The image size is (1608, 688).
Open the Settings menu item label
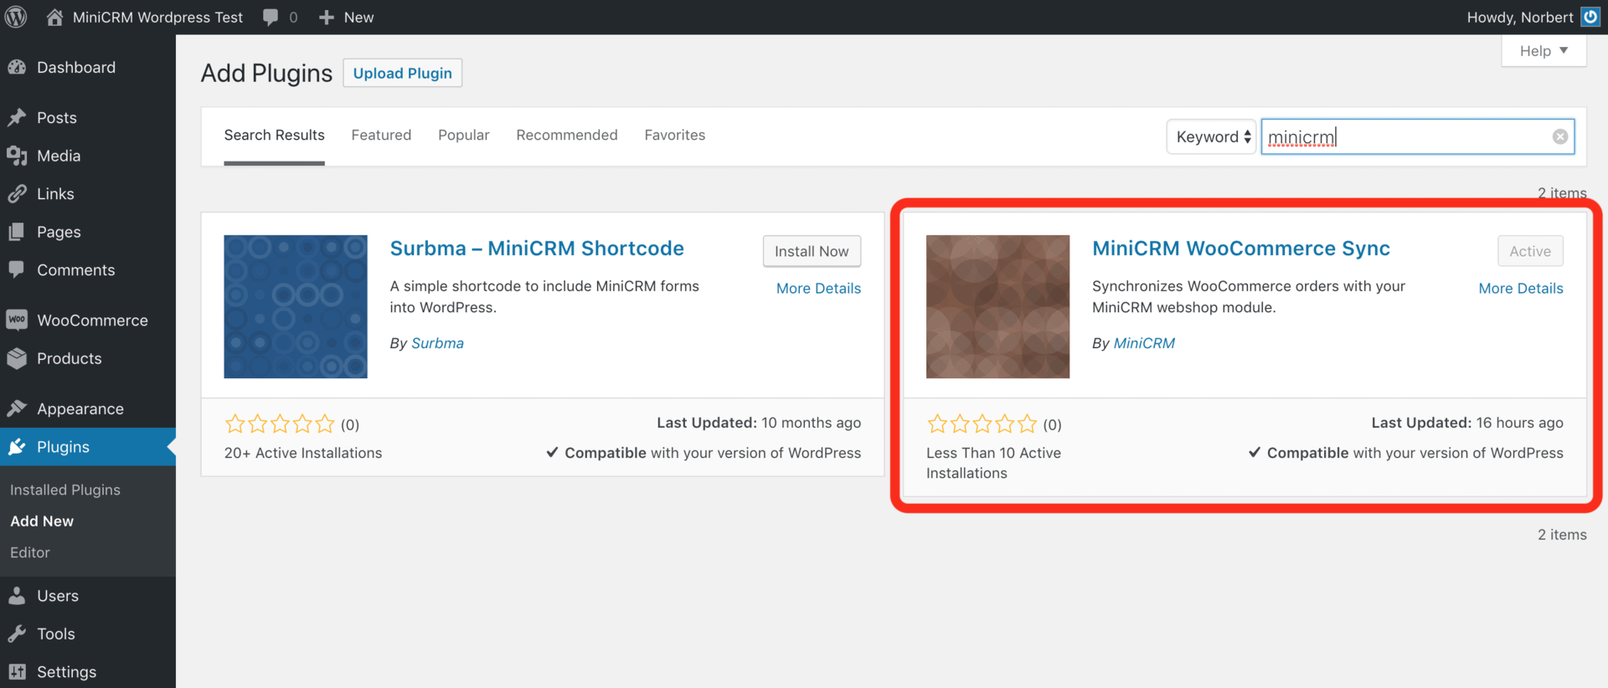point(66,671)
